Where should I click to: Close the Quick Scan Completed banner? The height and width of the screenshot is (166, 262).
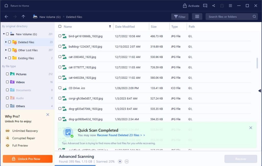tap(251, 128)
